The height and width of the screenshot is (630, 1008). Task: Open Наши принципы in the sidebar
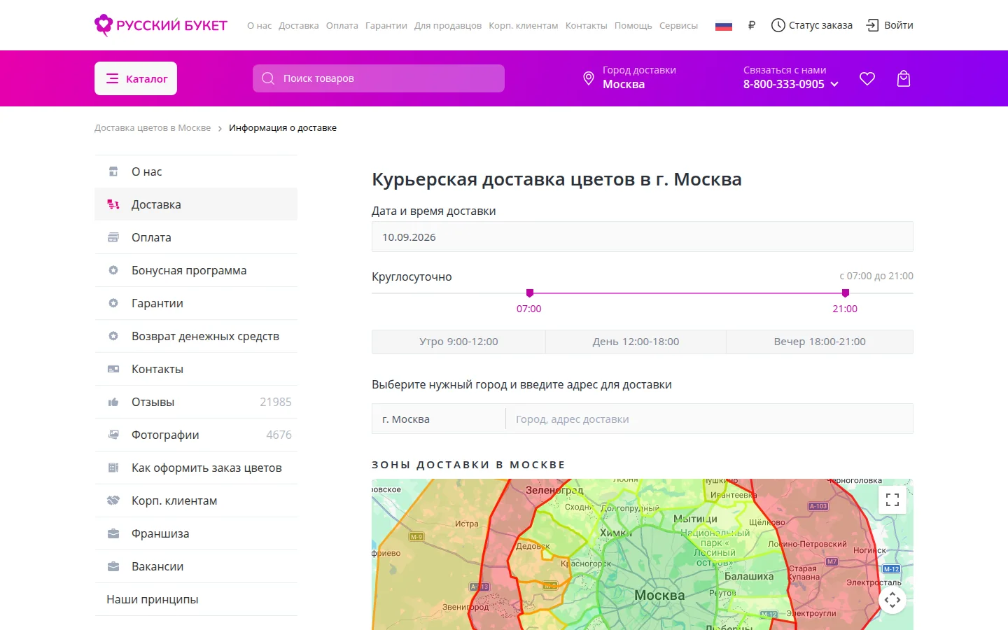pos(196,599)
